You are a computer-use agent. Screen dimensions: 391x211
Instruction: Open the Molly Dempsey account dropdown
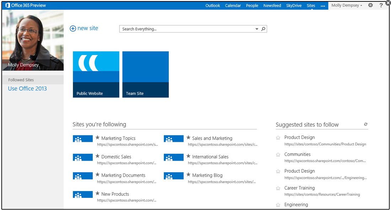click(x=347, y=5)
